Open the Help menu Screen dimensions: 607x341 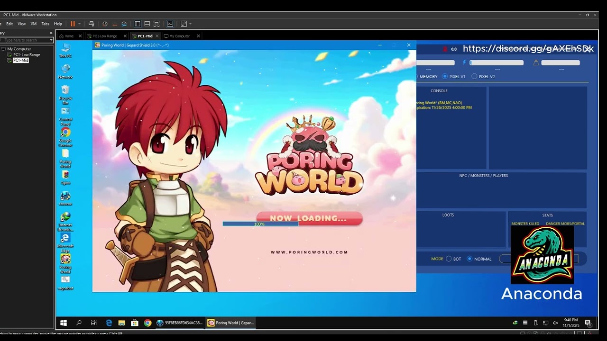coord(58,24)
